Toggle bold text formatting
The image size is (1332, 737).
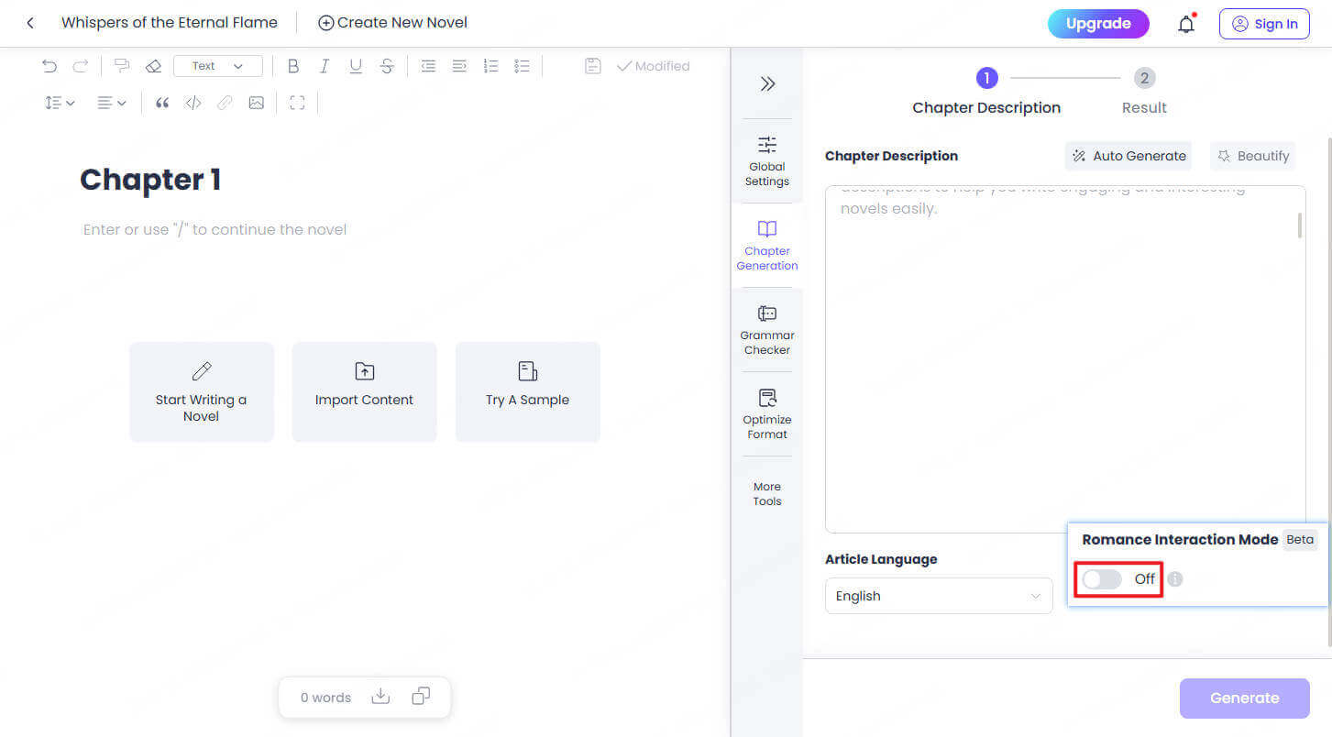[x=293, y=65]
